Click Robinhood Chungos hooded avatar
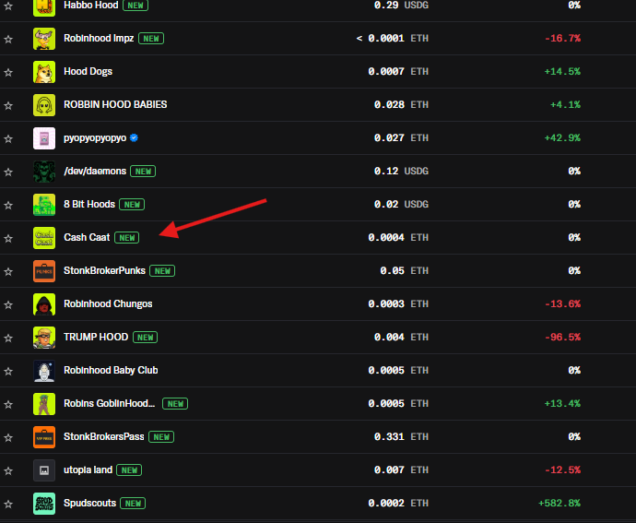Screen dimensions: 636x523 click(x=44, y=304)
